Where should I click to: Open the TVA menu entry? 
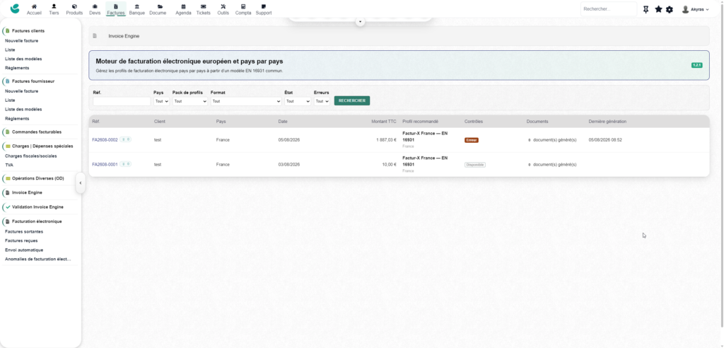pyautogui.click(x=9, y=165)
